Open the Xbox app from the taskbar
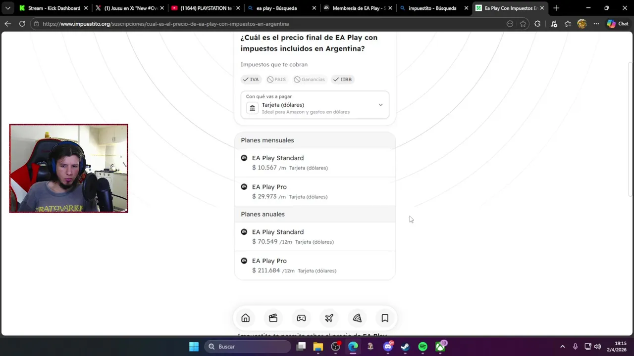The height and width of the screenshot is (356, 634). pos(440,347)
